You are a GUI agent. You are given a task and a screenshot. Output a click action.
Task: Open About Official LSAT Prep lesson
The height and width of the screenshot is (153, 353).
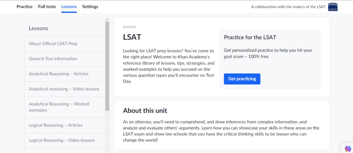(64, 44)
